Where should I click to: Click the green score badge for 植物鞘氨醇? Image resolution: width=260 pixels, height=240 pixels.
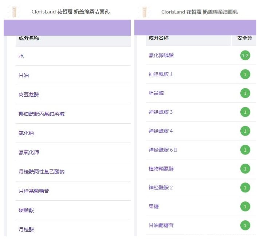(x=245, y=169)
